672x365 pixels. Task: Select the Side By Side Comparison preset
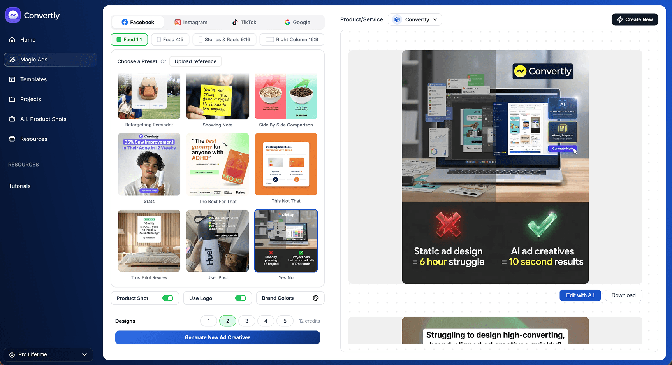286,96
